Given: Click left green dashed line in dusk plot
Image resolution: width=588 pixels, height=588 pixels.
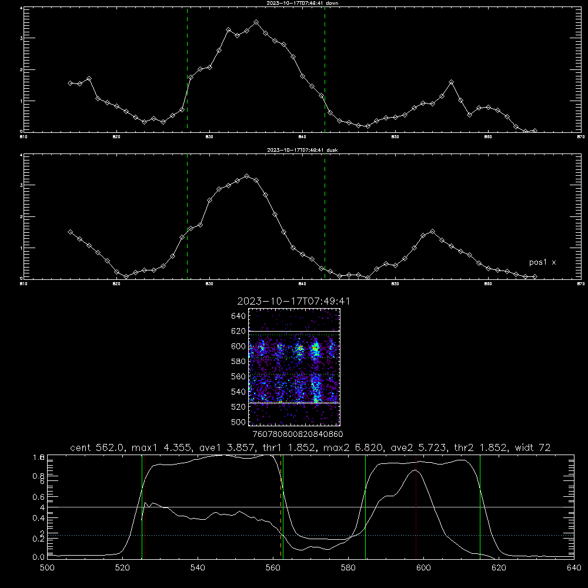Looking at the screenshot, I should (187, 216).
